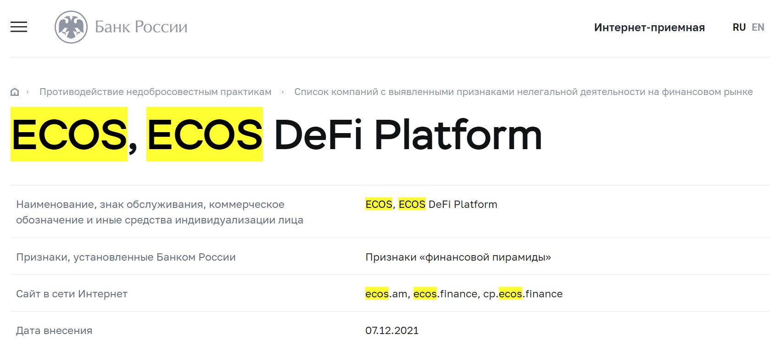Viewport: 770px width, 346px height.
Task: Click the home icon in breadcrumbs
Action: click(15, 92)
